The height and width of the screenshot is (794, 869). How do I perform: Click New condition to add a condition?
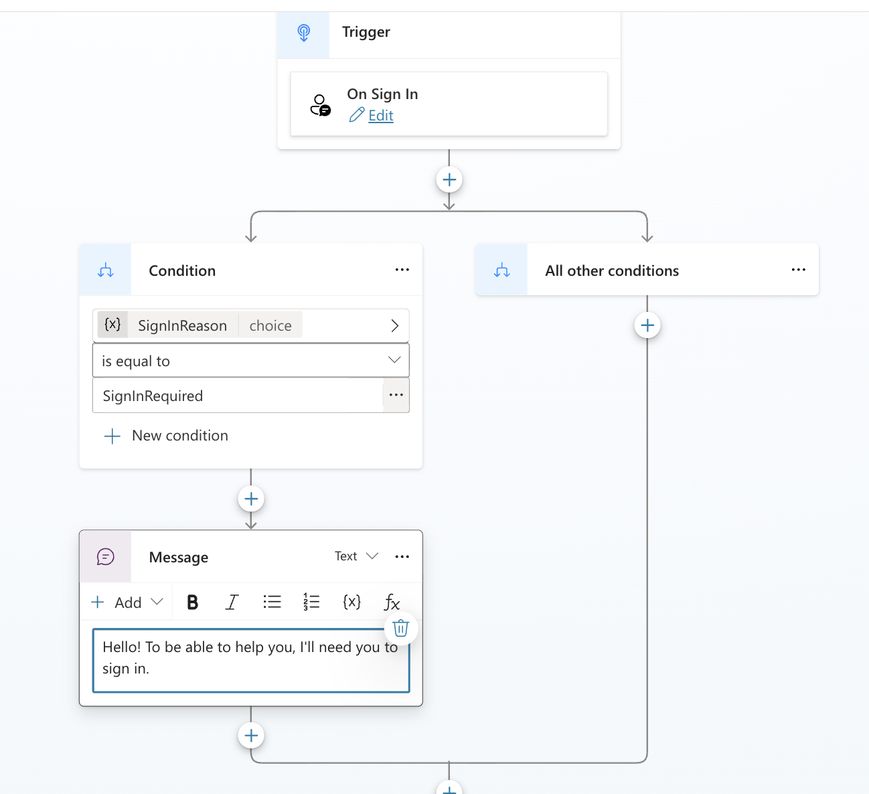click(x=166, y=436)
